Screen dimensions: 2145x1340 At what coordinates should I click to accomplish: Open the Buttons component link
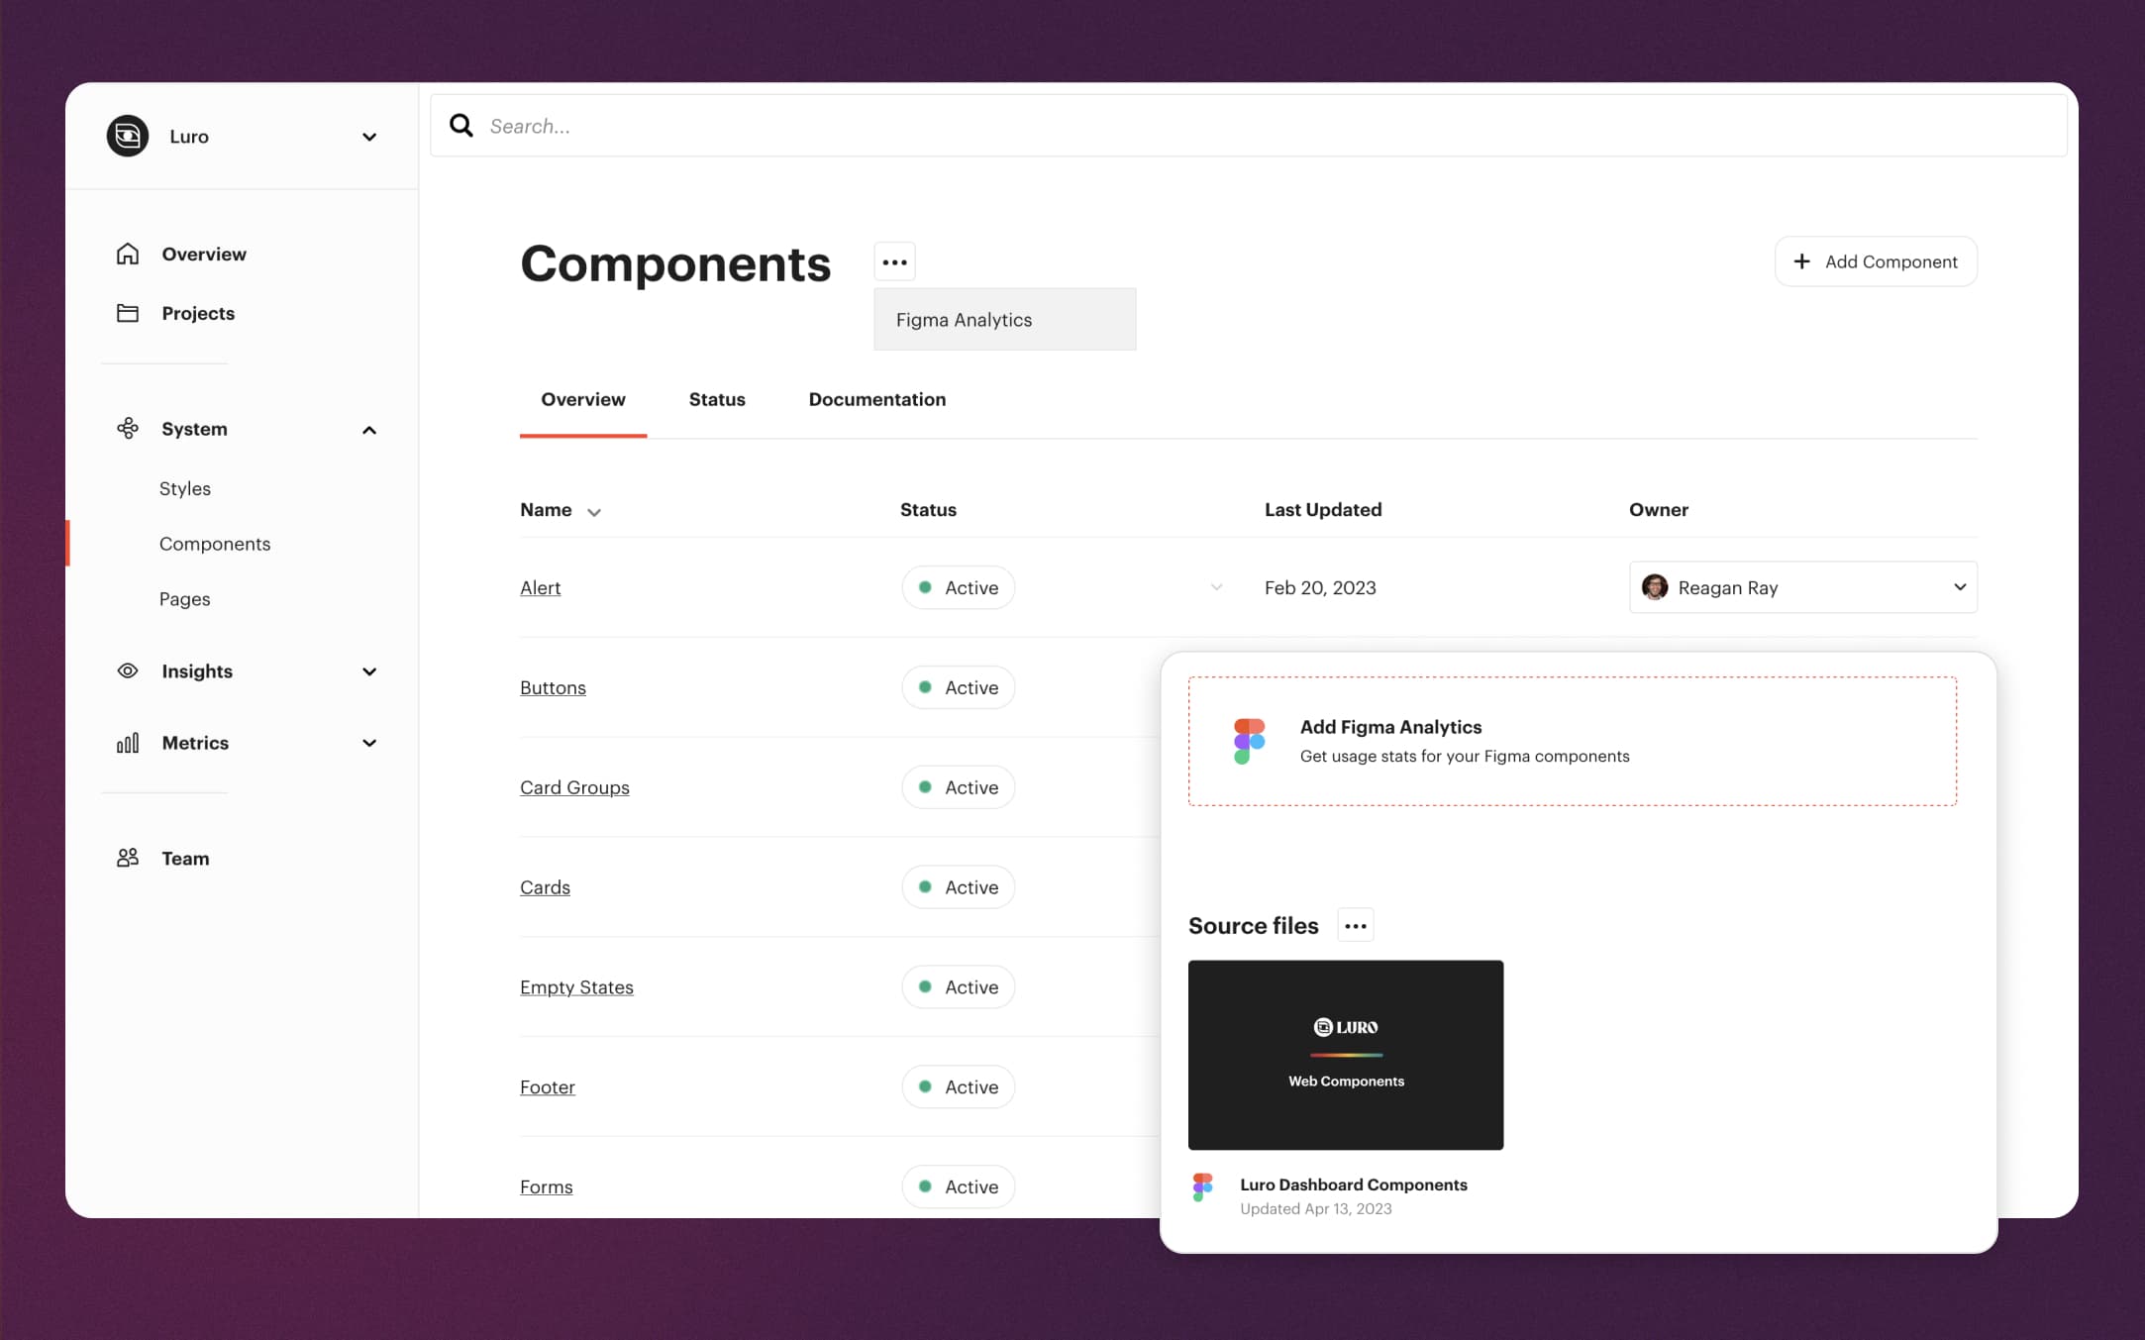pyautogui.click(x=553, y=687)
